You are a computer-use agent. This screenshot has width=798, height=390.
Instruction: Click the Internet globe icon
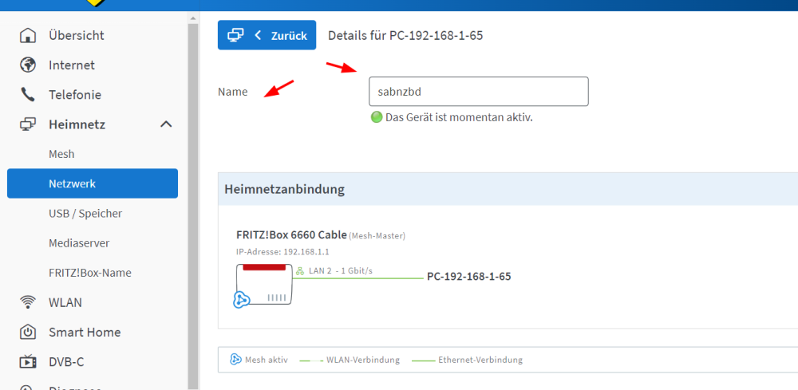click(27, 65)
